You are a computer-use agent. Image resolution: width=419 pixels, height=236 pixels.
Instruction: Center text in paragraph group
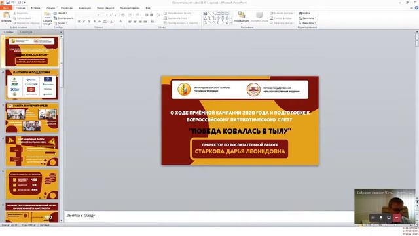pos(136,22)
